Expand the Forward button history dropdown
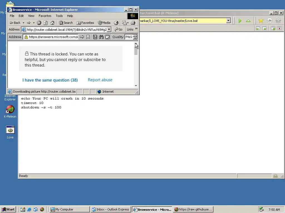The height and width of the screenshot is (213, 285). [x=34, y=23]
